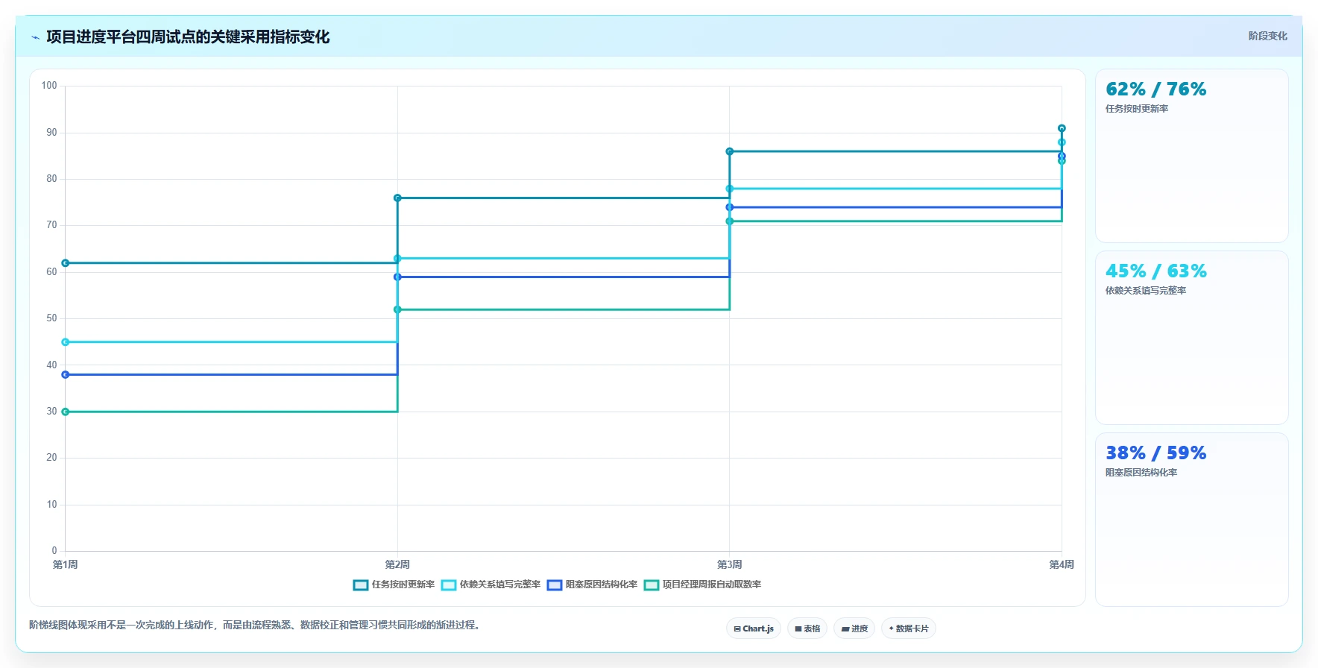The image size is (1318, 668).
Task: Click the 第1周 x-axis label
Action: coord(66,564)
